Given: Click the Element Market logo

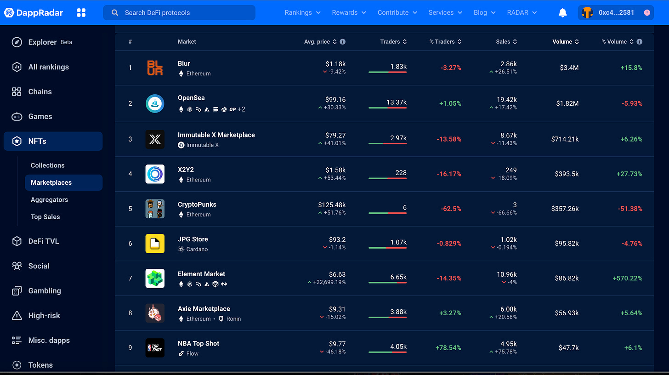Looking at the screenshot, I should 155,278.
